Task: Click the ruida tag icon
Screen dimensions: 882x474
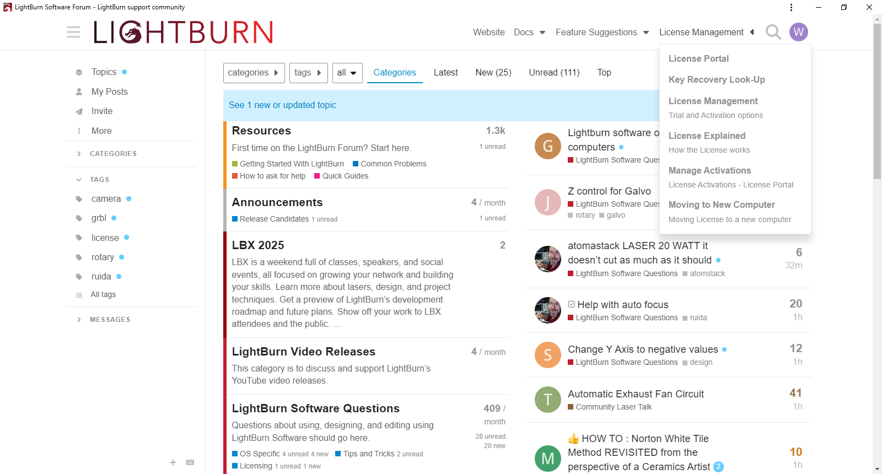Action: pyautogui.click(x=79, y=277)
